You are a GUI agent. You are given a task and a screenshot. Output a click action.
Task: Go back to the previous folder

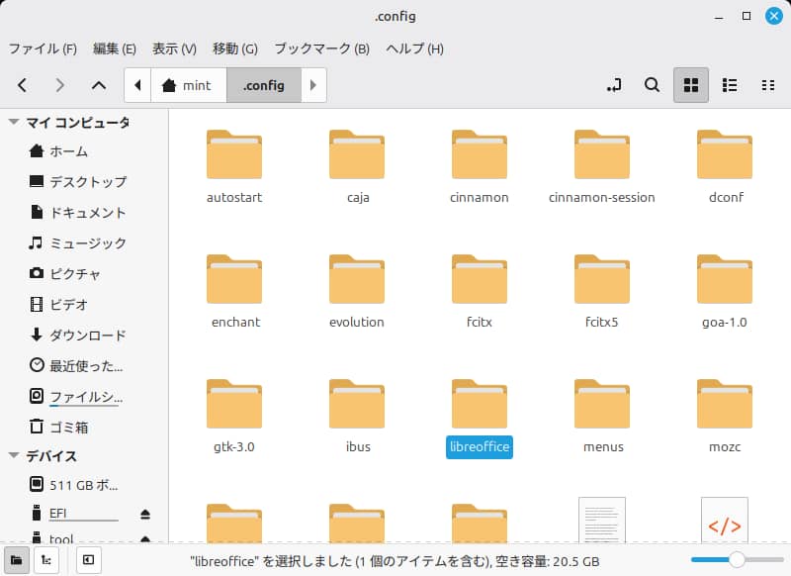pyautogui.click(x=22, y=85)
